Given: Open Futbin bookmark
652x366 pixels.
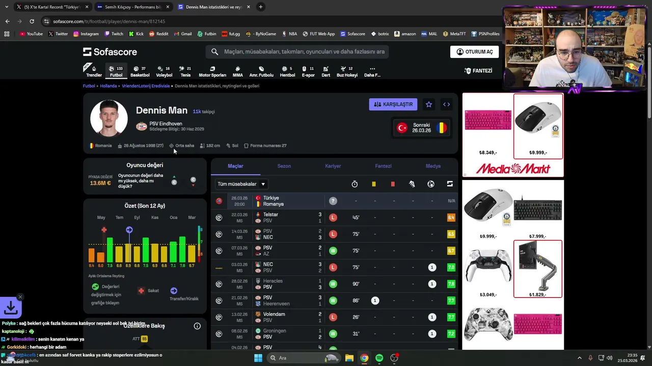Looking at the screenshot, I should (x=206, y=34).
